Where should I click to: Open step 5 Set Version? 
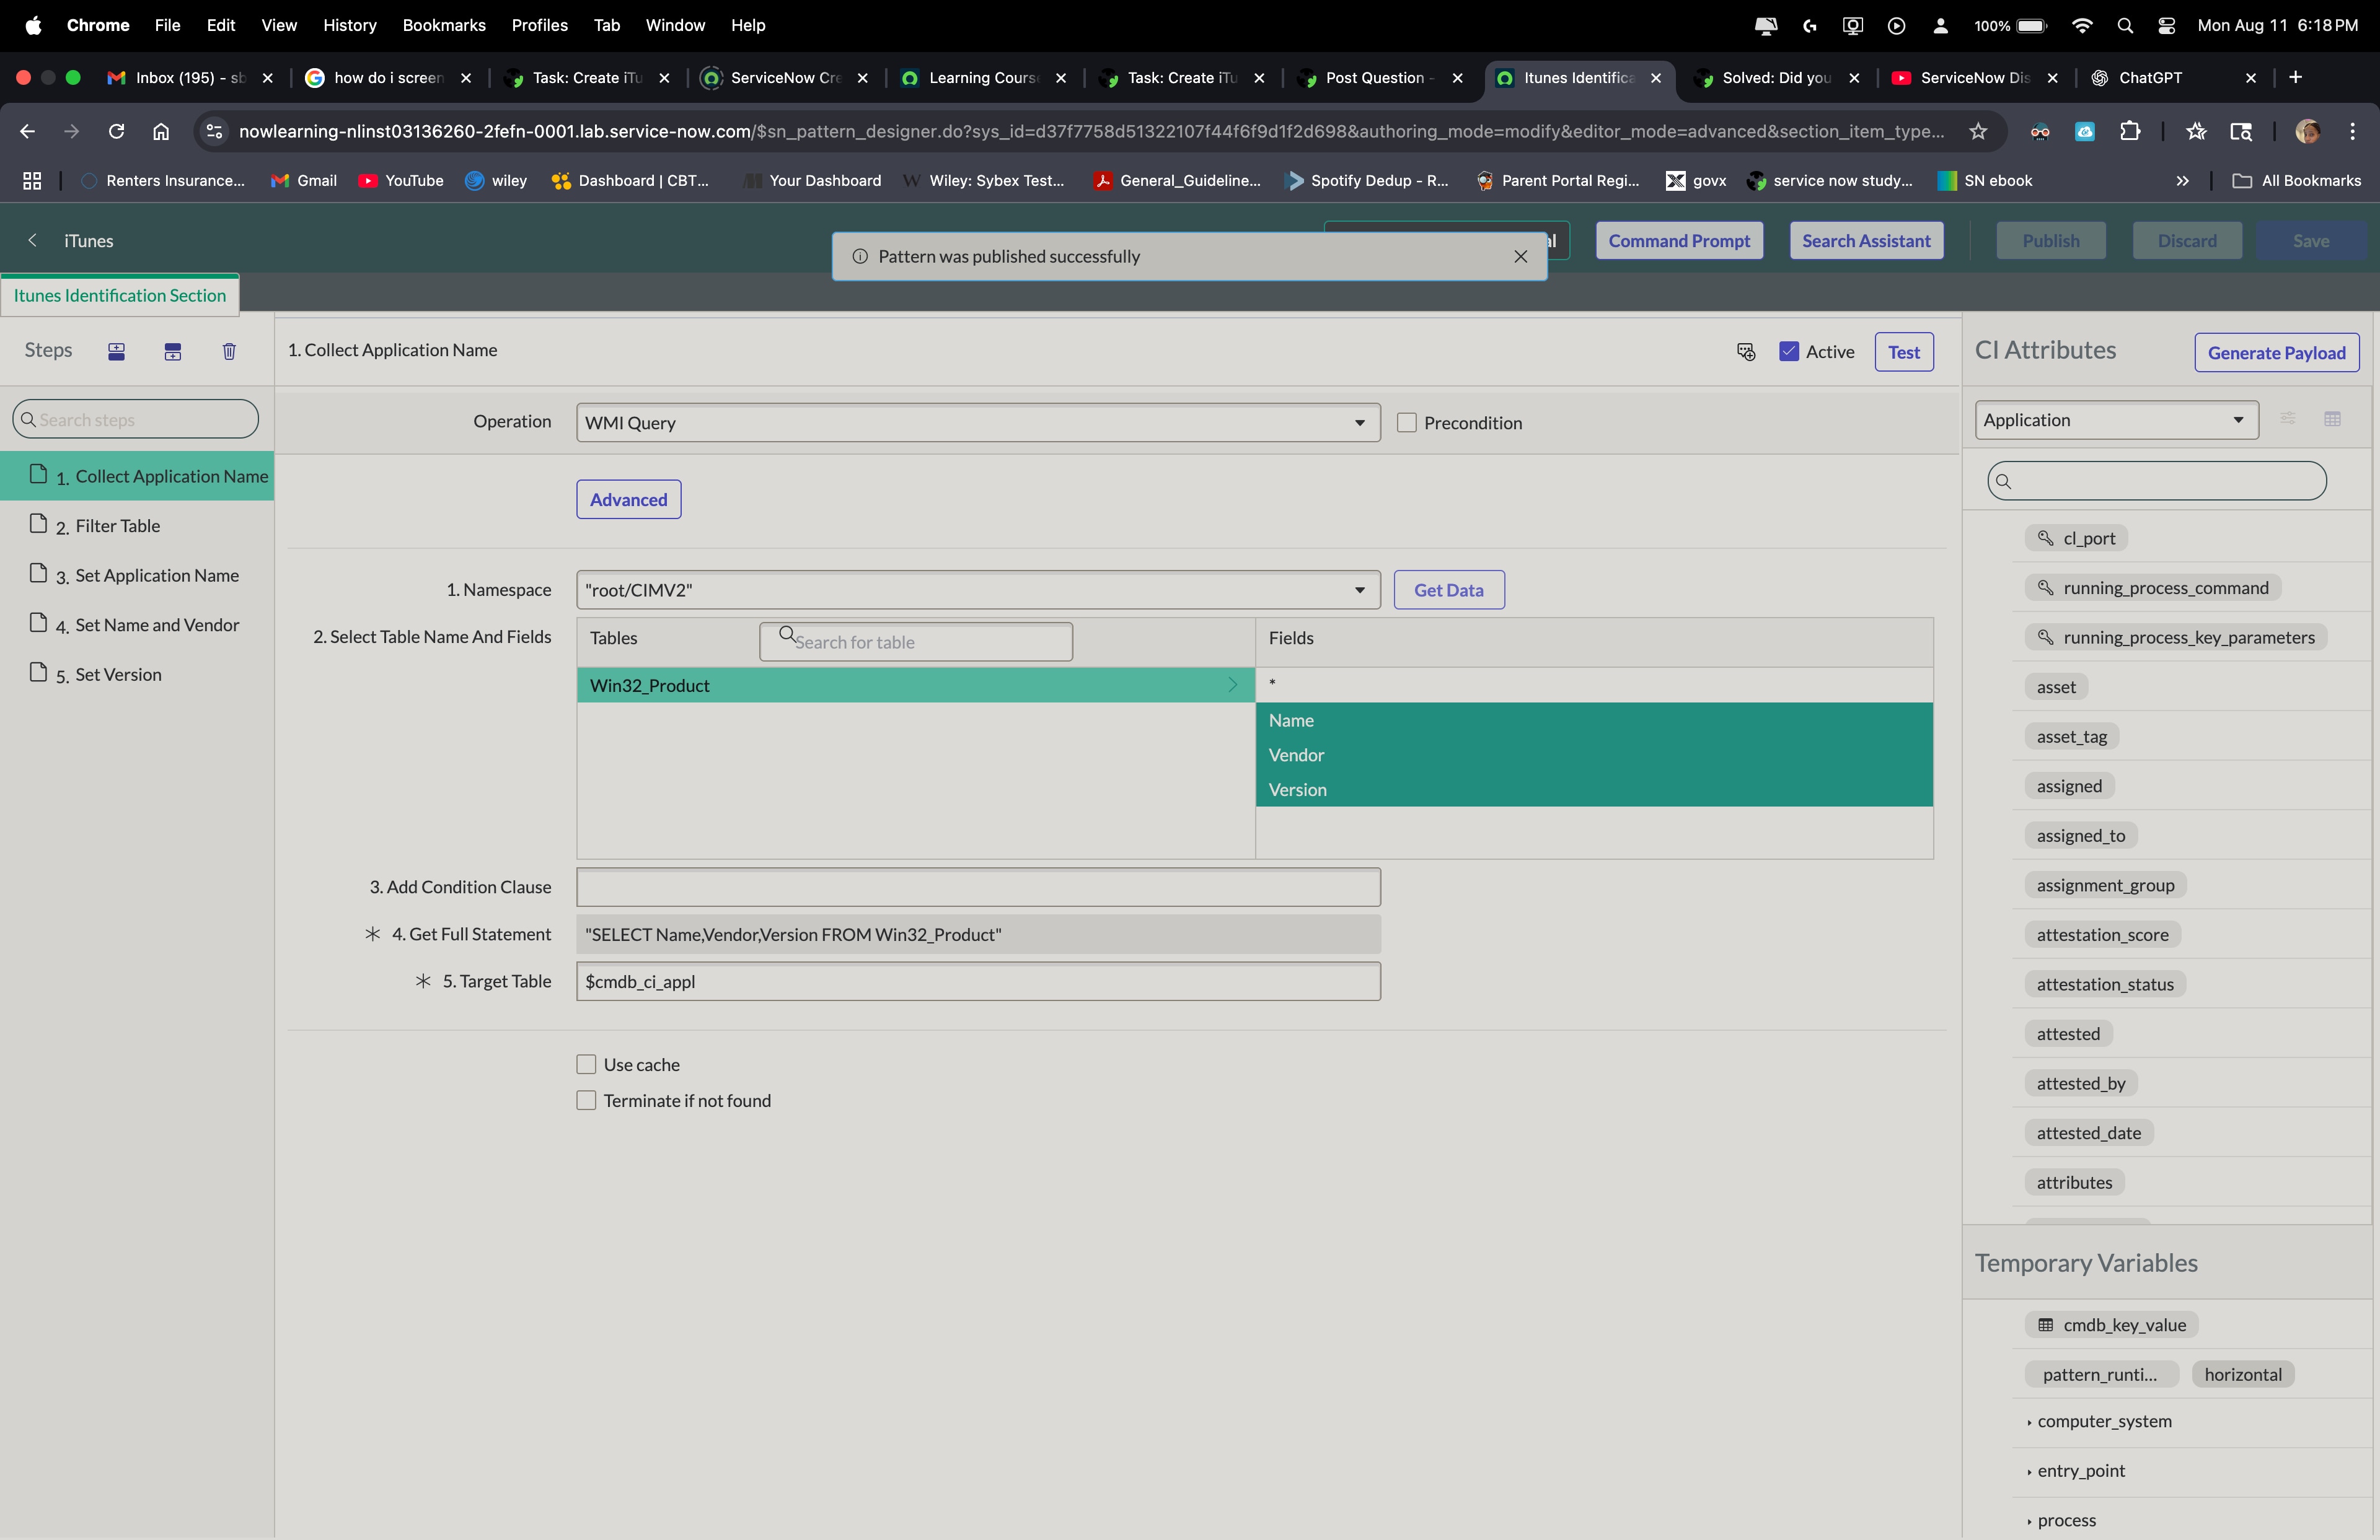click(137, 675)
